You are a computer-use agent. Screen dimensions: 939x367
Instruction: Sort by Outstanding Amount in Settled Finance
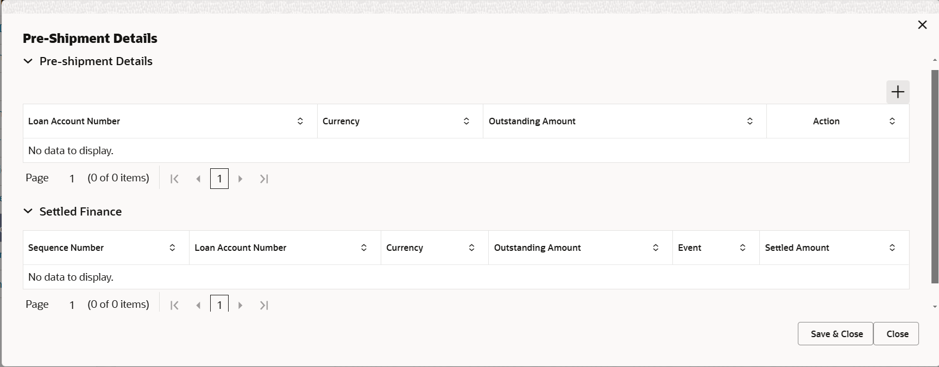click(656, 248)
